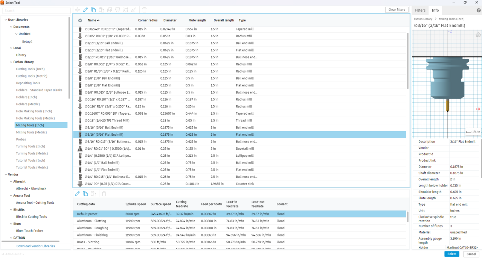Screen dimensions: 482x259
Task: Click the copy tool icon in the top toolbar
Action: click(93, 10)
